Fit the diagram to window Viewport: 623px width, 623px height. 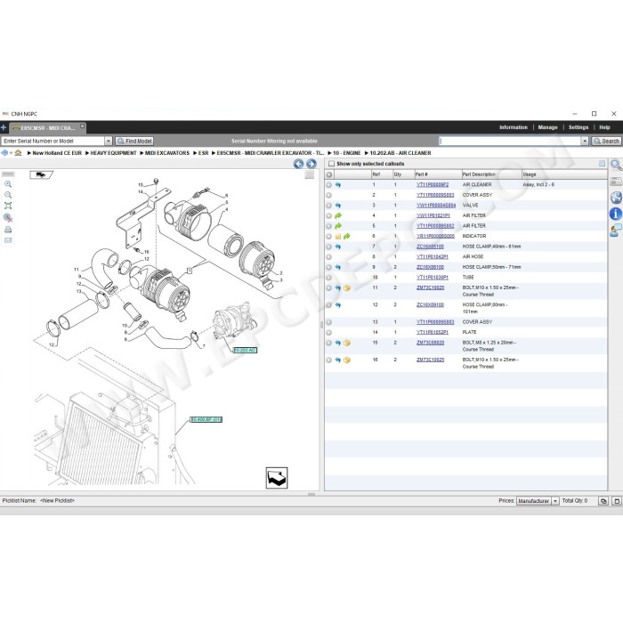tap(8, 206)
